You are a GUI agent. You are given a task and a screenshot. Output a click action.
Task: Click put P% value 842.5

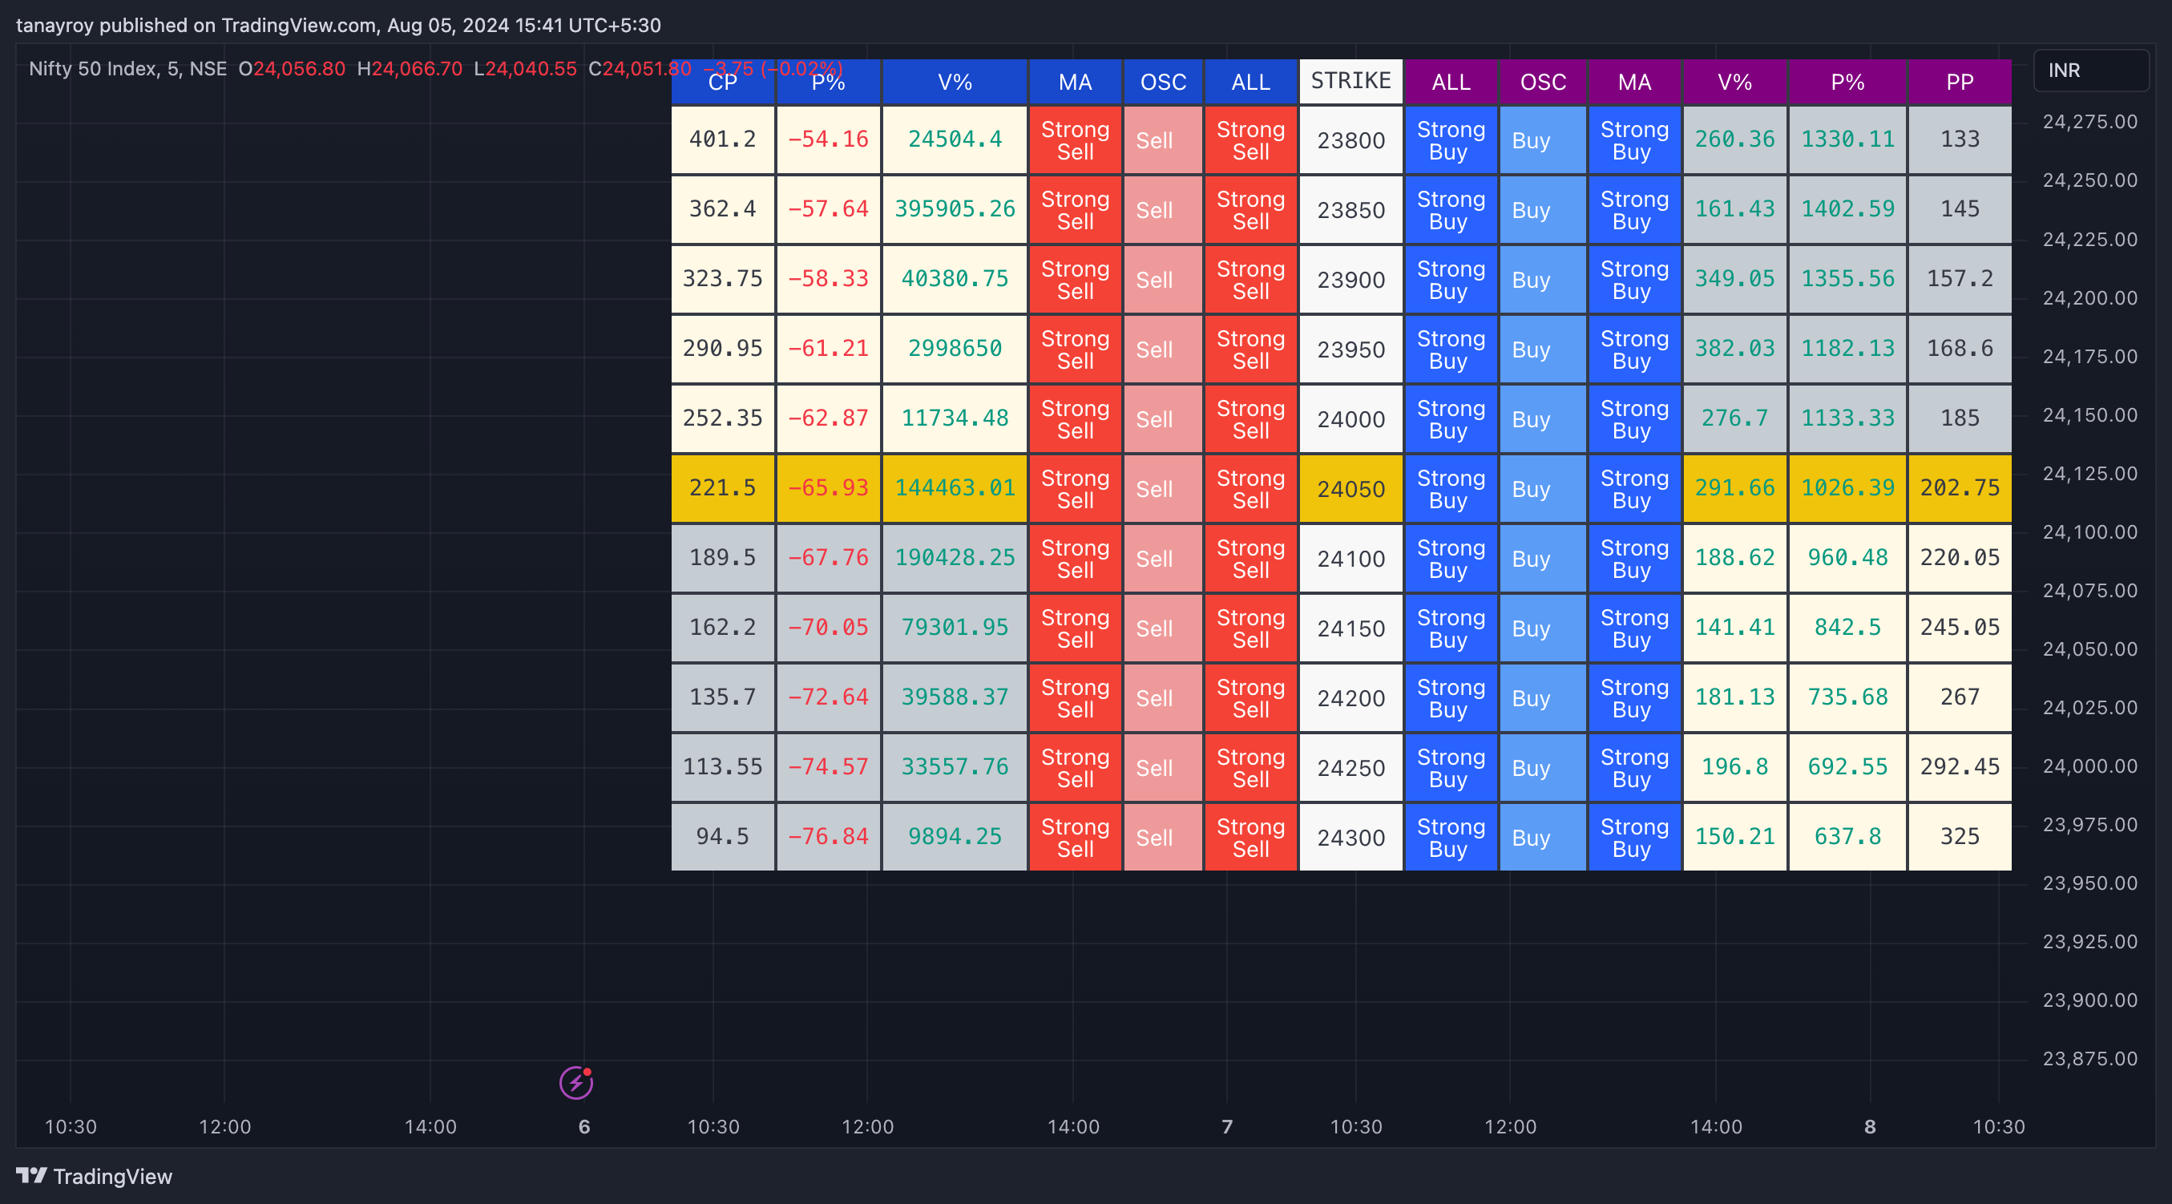point(1847,628)
